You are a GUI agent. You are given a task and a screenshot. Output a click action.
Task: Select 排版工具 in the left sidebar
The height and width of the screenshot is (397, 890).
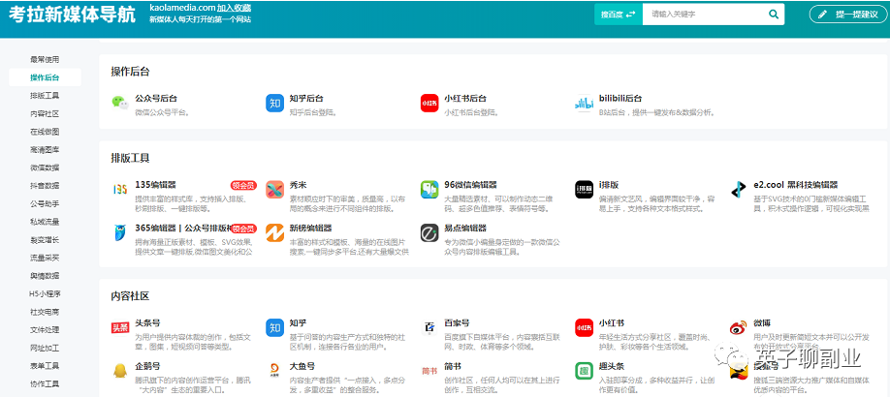[x=45, y=96]
